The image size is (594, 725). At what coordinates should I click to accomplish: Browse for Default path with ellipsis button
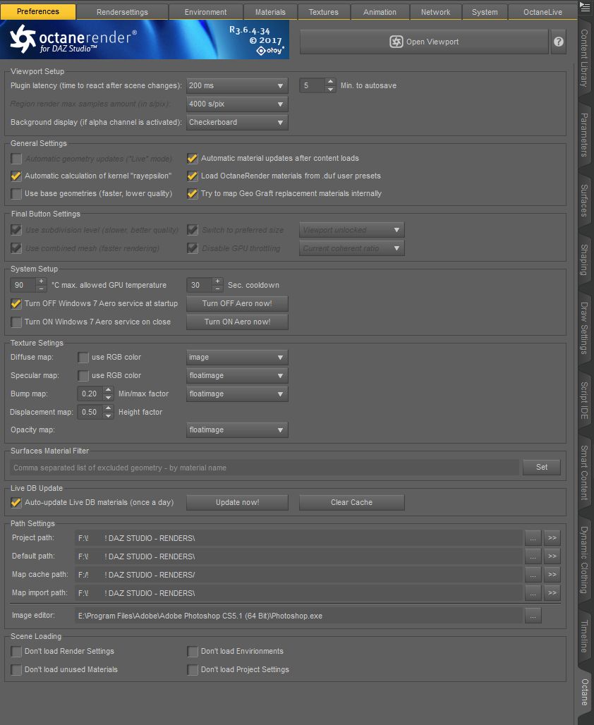(533, 556)
